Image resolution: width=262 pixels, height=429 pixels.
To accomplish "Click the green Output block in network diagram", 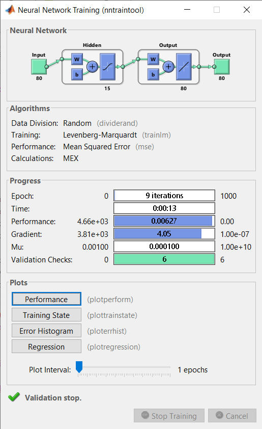I will [x=222, y=67].
